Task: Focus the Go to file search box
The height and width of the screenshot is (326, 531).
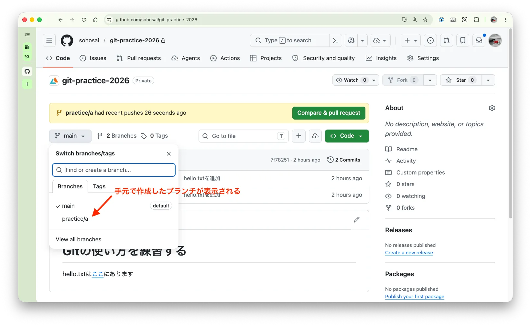Action: 243,136
